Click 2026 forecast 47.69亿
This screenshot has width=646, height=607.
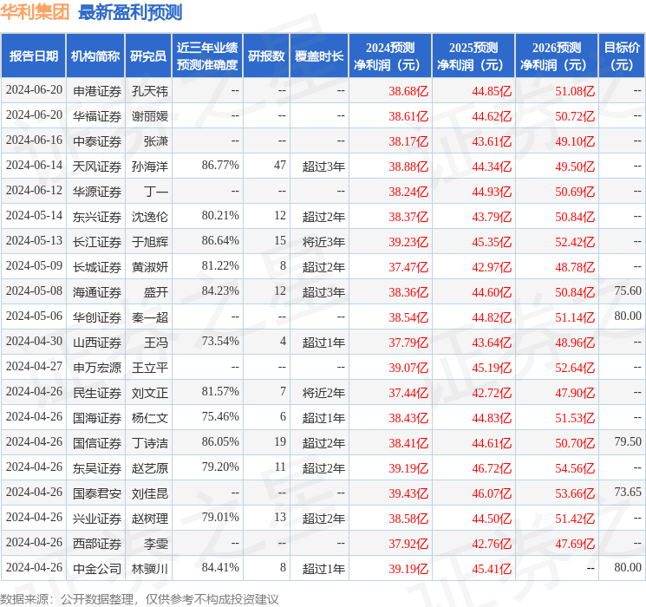(575, 544)
